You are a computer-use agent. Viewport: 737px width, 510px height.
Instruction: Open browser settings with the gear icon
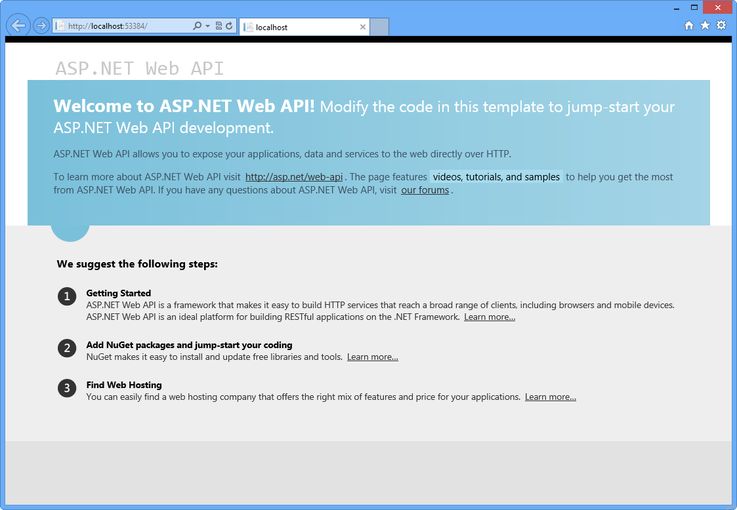721,25
